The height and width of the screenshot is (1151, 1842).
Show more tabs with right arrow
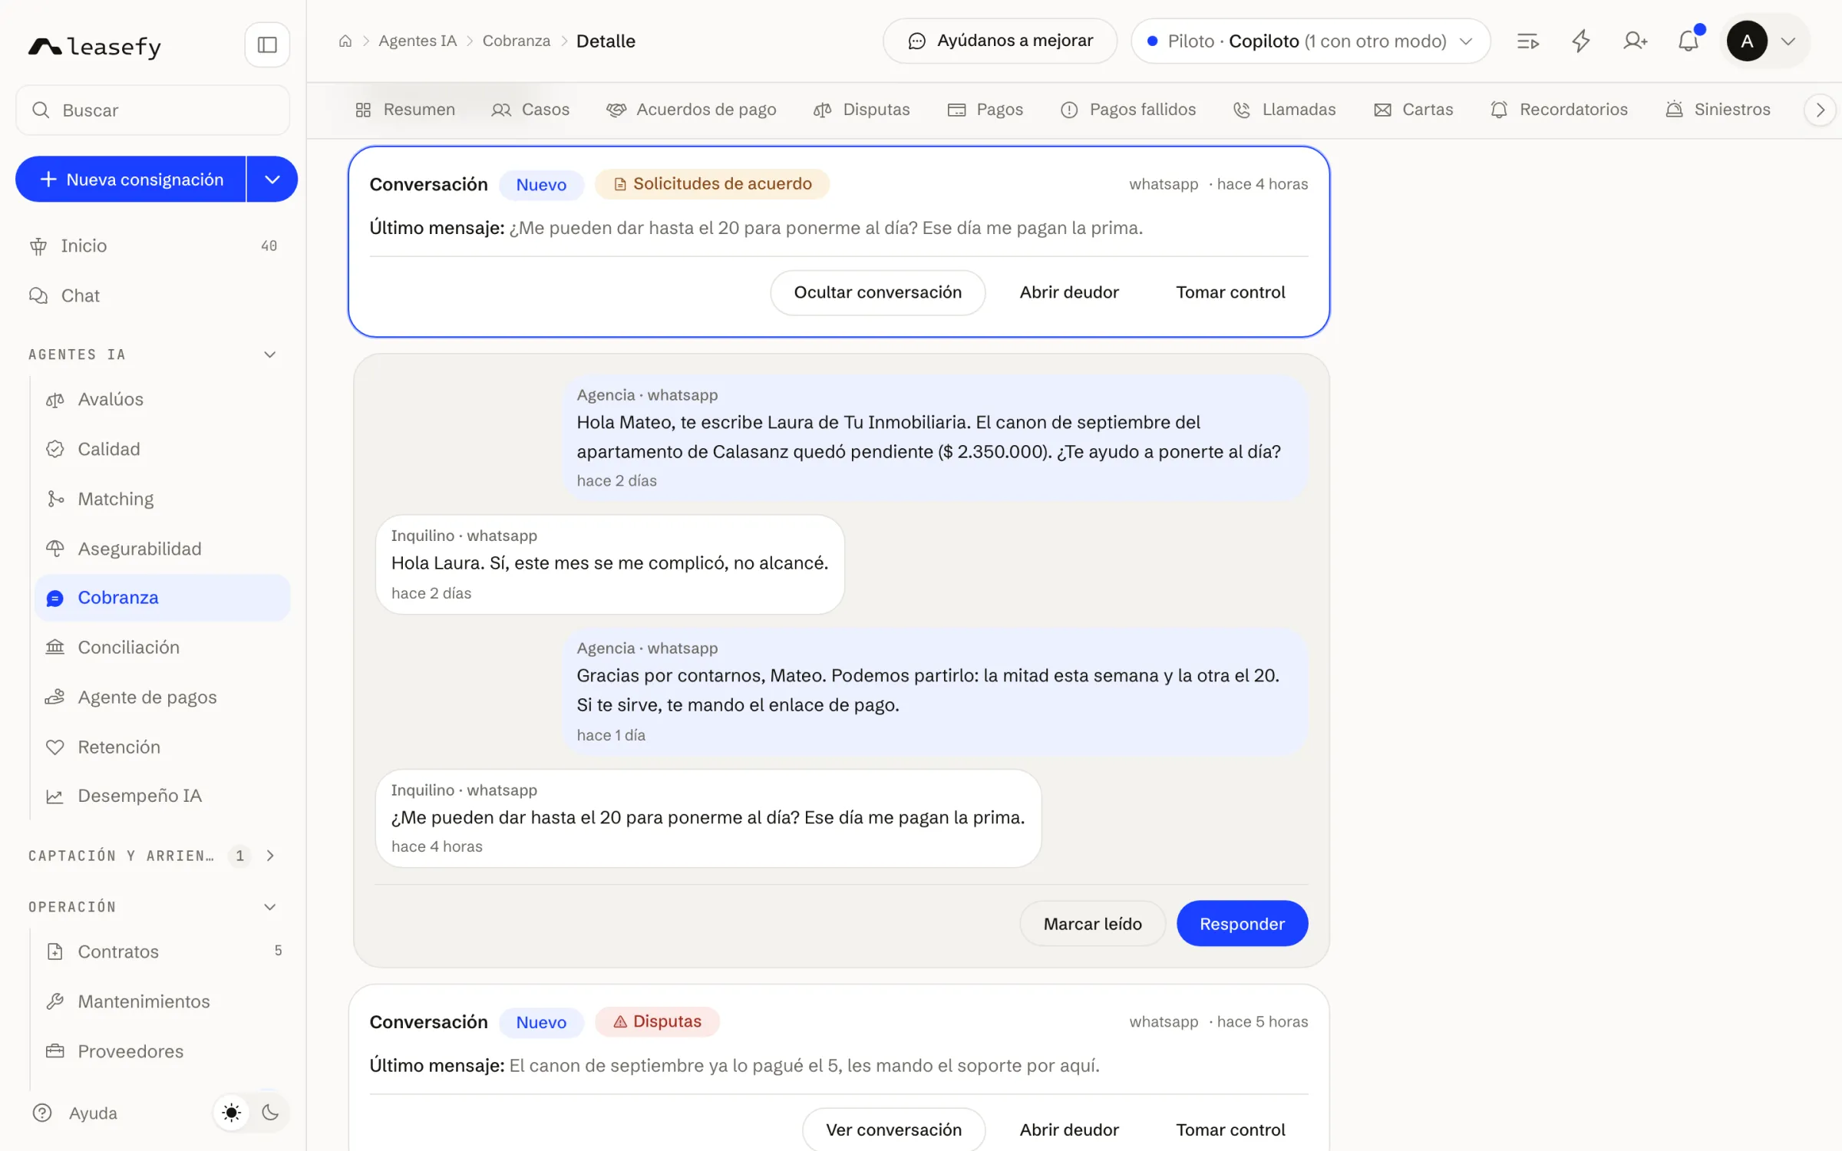point(1821,110)
